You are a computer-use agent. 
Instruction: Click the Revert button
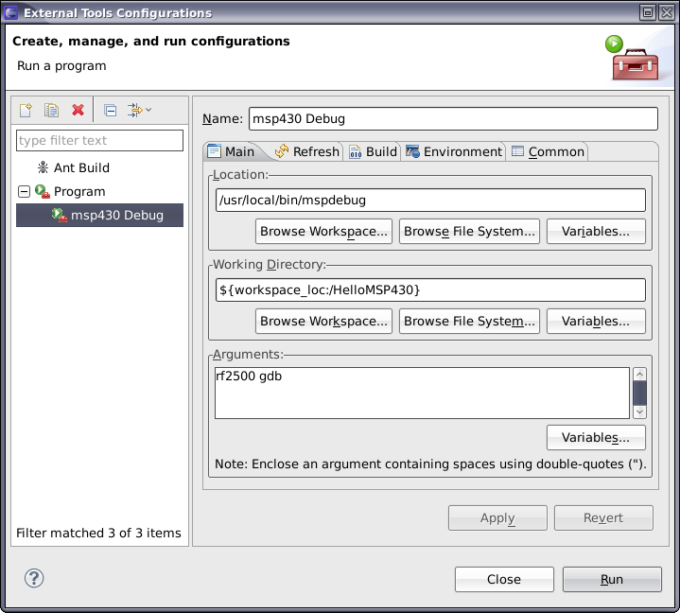603,518
